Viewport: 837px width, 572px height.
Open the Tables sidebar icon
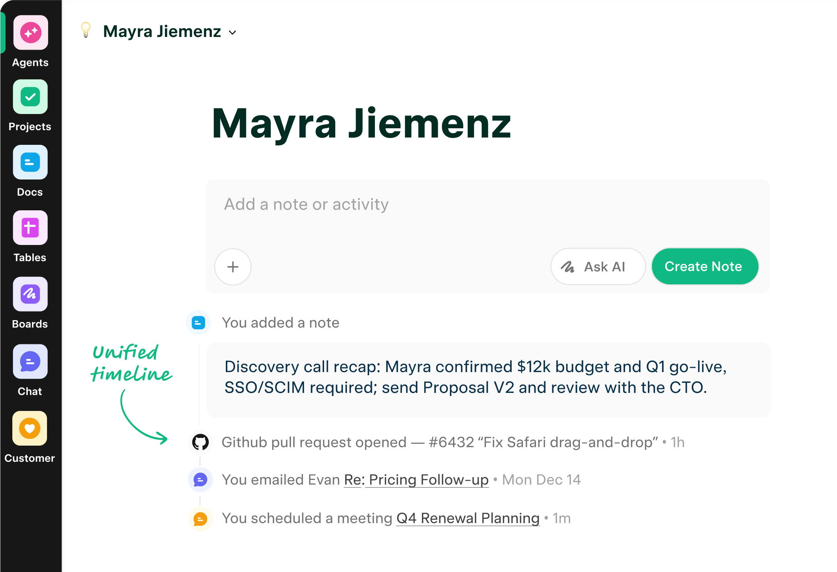pyautogui.click(x=30, y=228)
